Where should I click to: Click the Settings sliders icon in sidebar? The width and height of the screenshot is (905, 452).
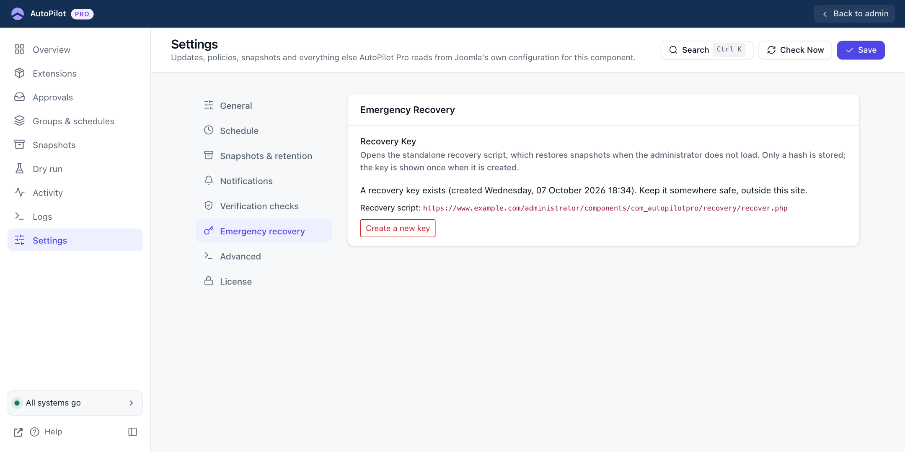click(x=19, y=240)
